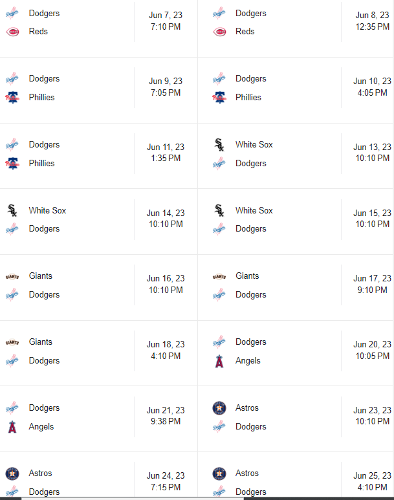Screen dimensions: 394x500
Task: Select the Jun 21, 23 9:38 PM game time
Action: (166, 415)
